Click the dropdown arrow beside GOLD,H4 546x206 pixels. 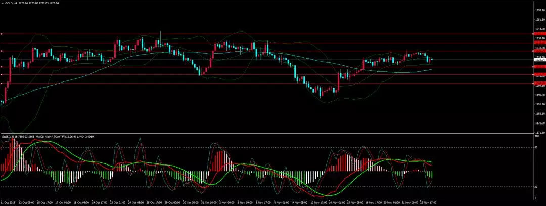coord(2,3)
